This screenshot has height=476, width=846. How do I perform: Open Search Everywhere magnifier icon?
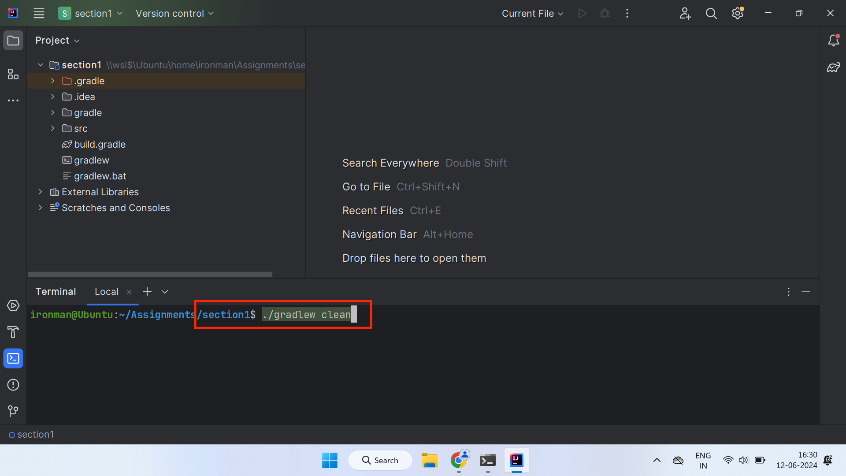click(711, 13)
